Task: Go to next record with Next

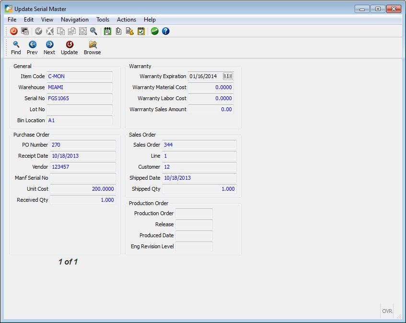Action: 49,47
